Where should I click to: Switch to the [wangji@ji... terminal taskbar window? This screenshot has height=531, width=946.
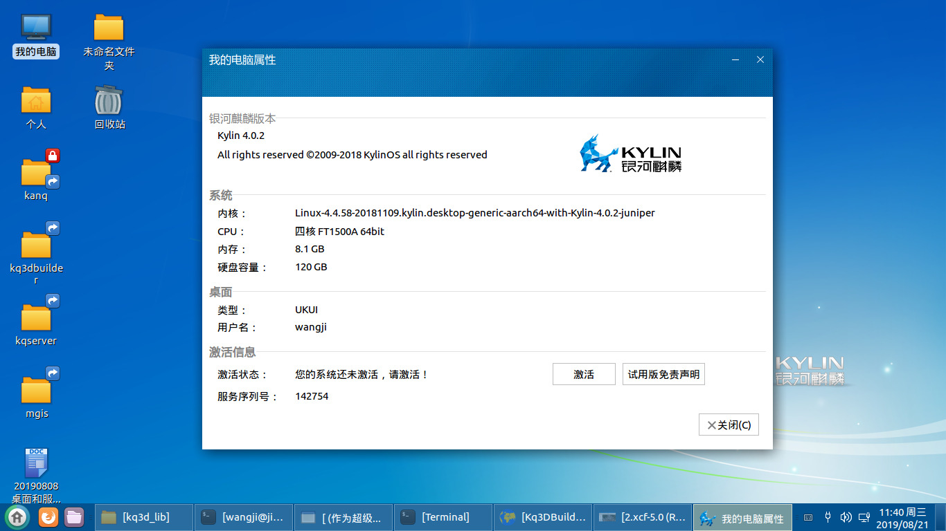[242, 517]
